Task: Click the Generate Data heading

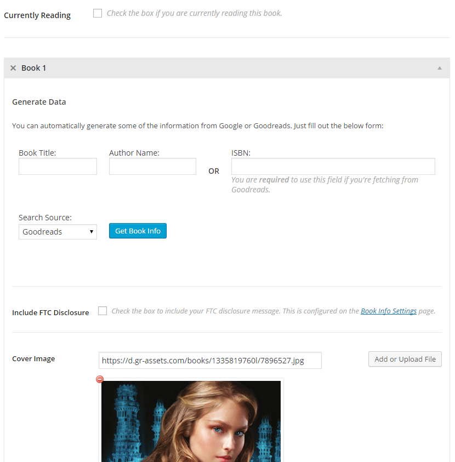Action: (39, 102)
